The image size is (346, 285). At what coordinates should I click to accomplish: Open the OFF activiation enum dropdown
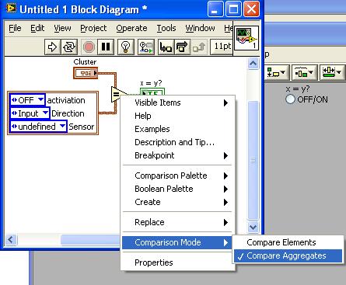pos(41,99)
